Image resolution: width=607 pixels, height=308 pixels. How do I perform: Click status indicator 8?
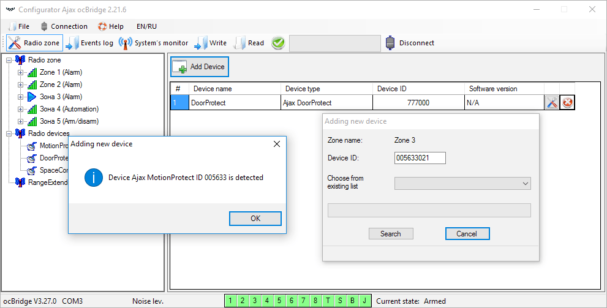tap(316, 301)
